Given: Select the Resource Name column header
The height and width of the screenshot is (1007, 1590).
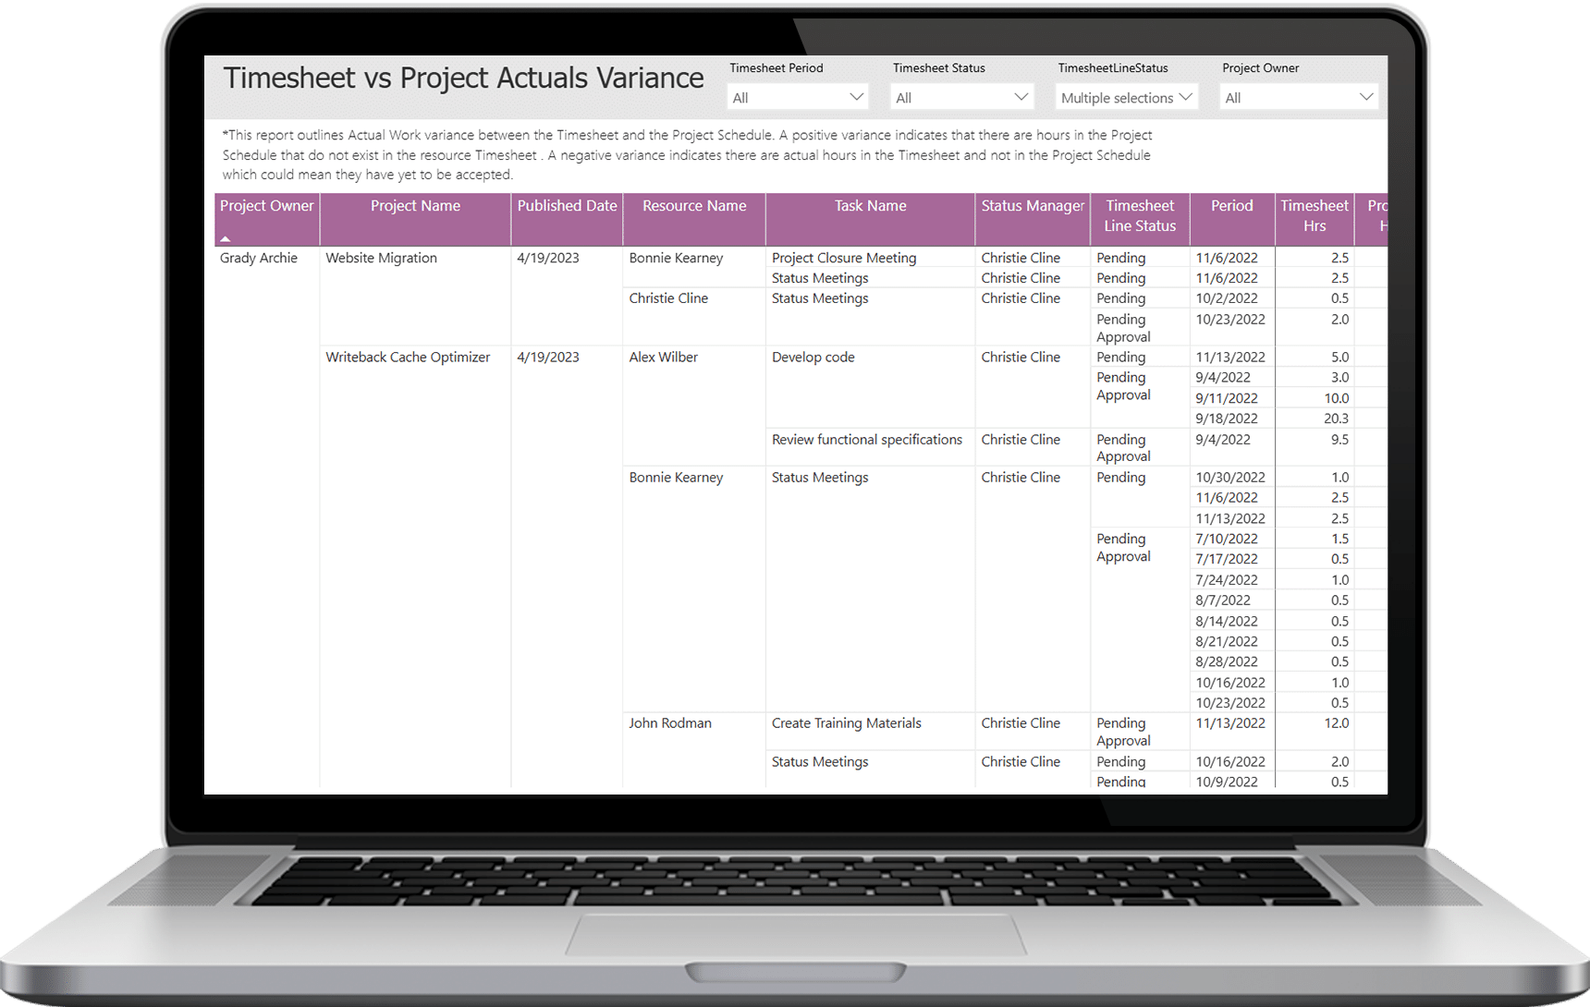Looking at the screenshot, I should [x=694, y=206].
